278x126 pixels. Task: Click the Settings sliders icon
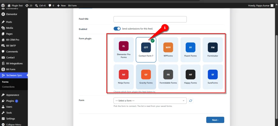coord(3,119)
